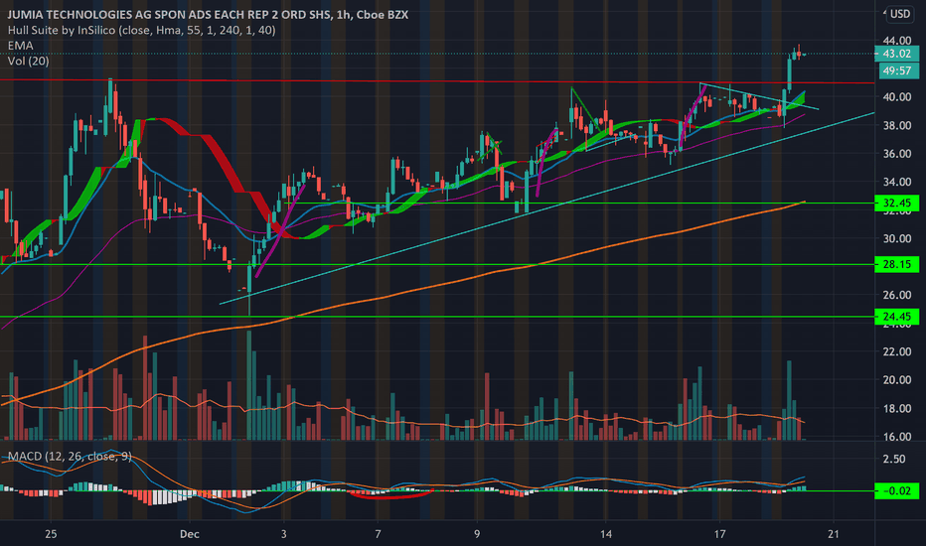Click the 40.00 price axis label
Screen dimensions: 926x546
click(896, 97)
